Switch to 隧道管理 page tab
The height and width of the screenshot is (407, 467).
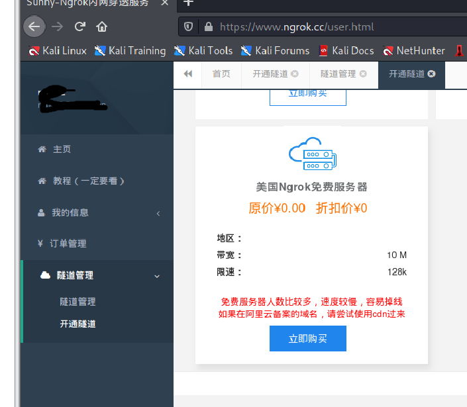(338, 73)
